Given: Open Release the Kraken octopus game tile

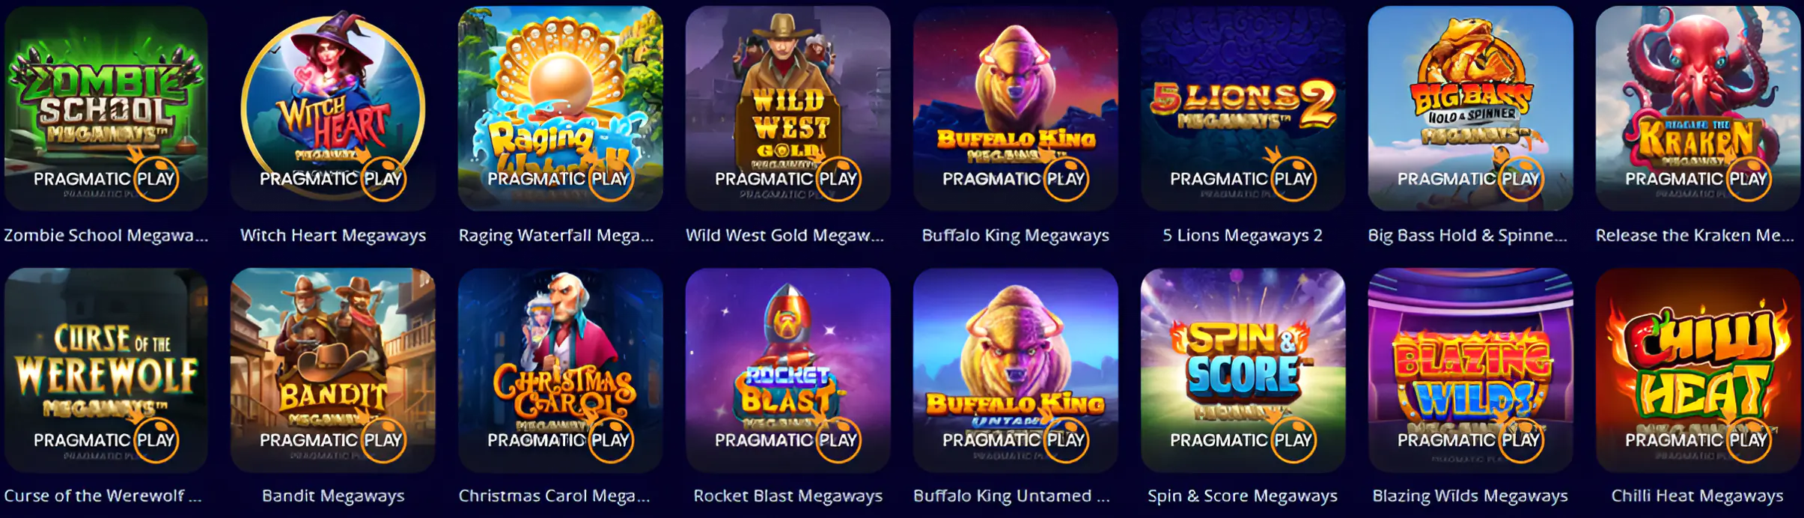Looking at the screenshot, I should point(1698,109).
